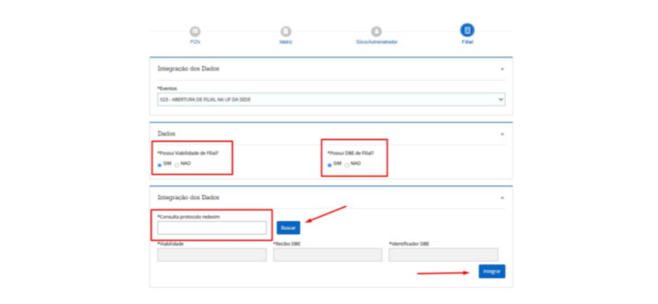Collapse the Dados panel with its chevron
Image resolution: width=658 pixels, height=304 pixels.
[502, 134]
